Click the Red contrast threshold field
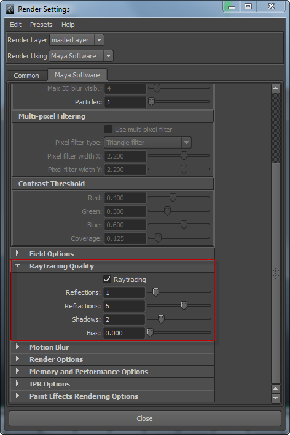Viewport: 290px width, 435px height. click(125, 198)
